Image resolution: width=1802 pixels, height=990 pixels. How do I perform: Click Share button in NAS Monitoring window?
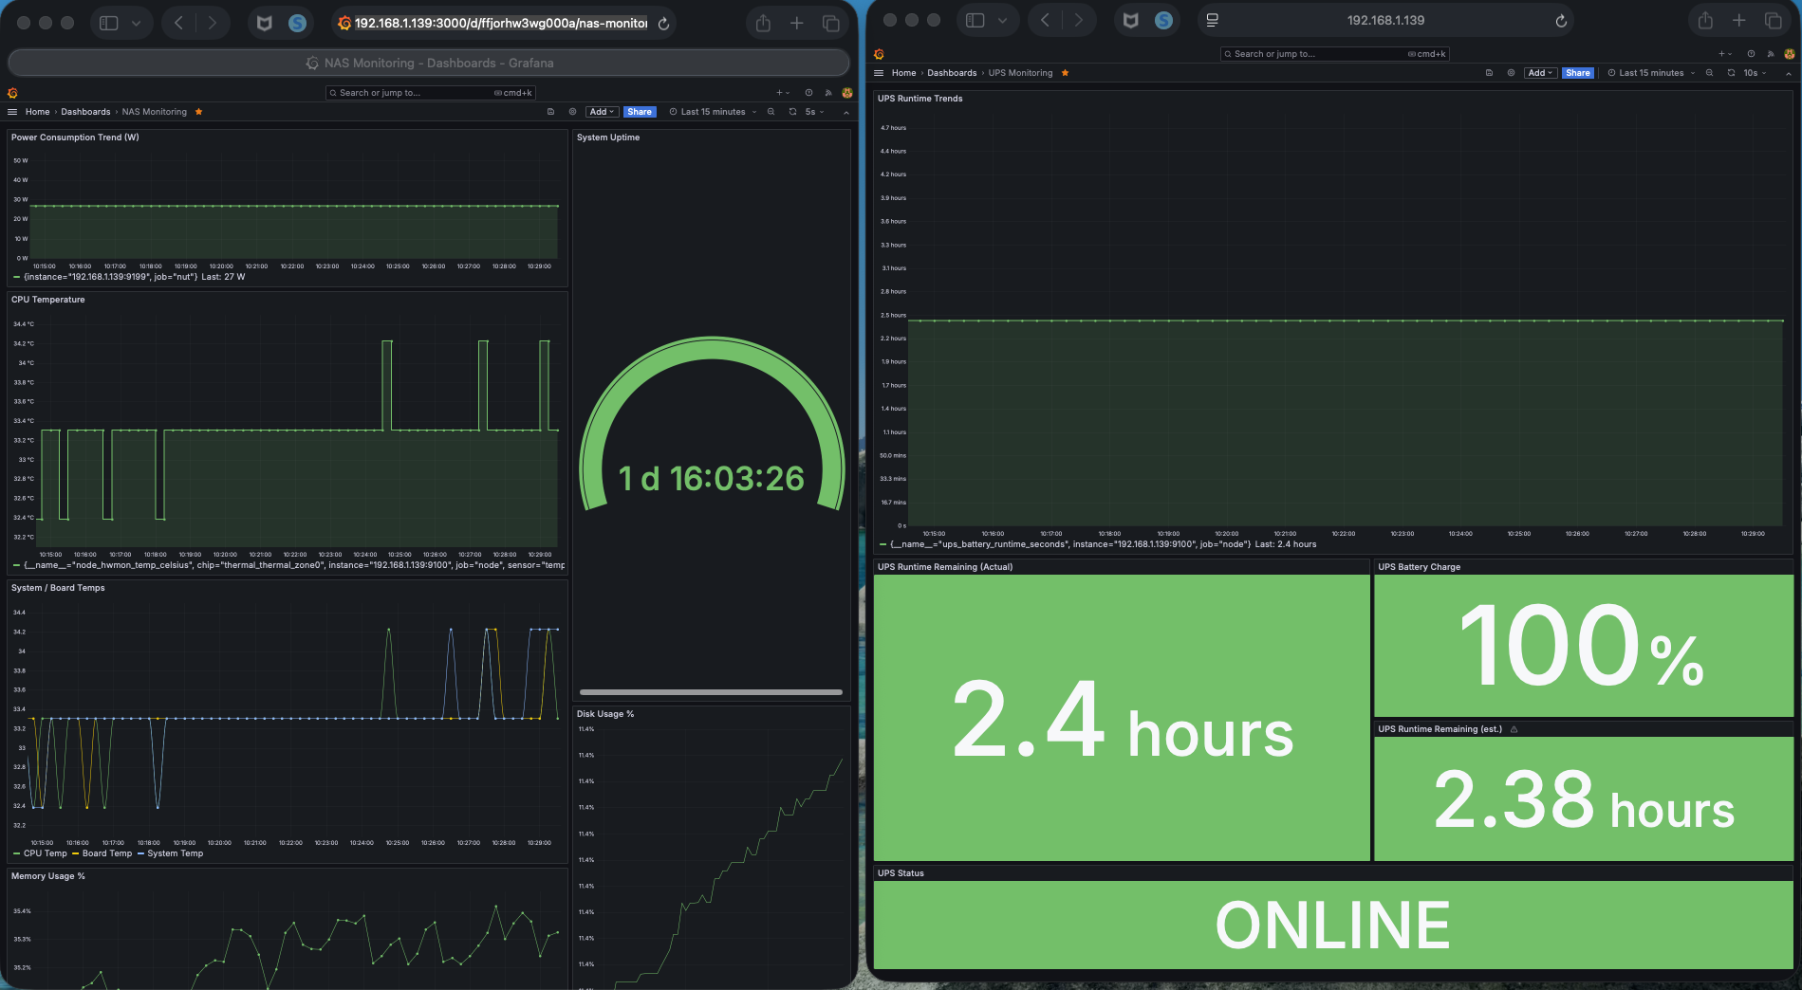(640, 112)
